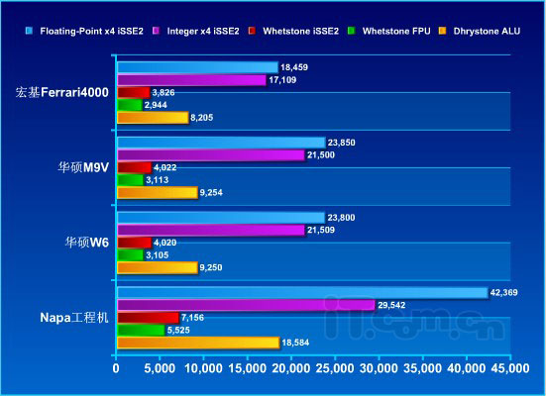Click the 5,000 axis tick label
Screen dimensions: 546x396
pos(160,368)
